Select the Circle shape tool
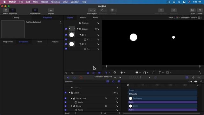The width and height of the screenshot is (204, 115). click(137, 73)
